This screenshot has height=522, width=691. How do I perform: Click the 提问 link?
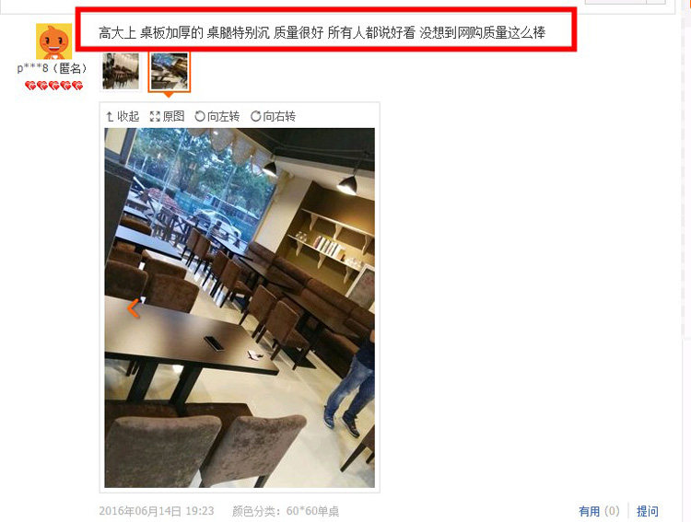tap(648, 512)
